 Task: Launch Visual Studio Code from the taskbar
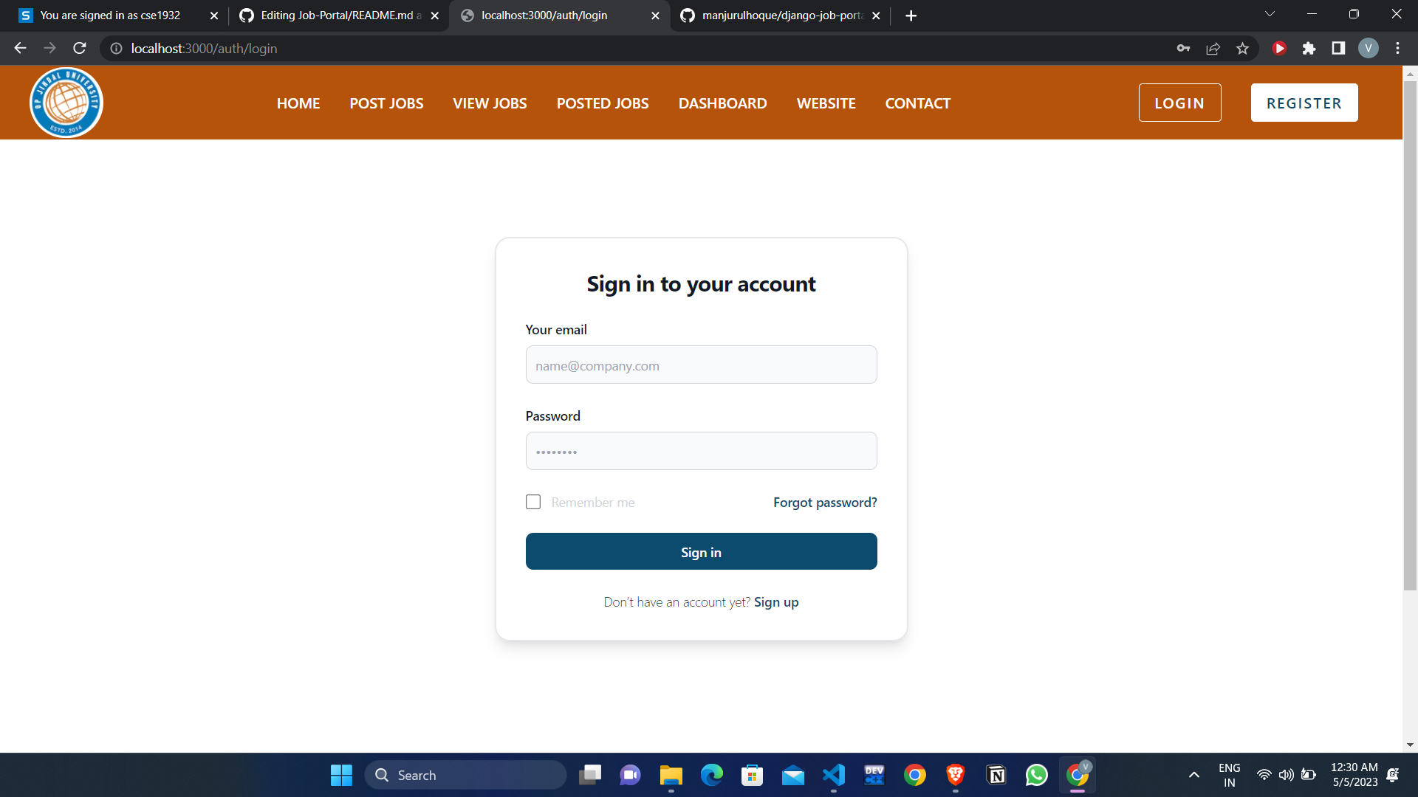pyautogui.click(x=833, y=775)
